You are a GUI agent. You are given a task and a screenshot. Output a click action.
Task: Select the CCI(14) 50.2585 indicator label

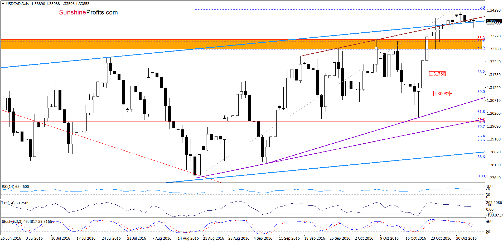pyautogui.click(x=15, y=203)
